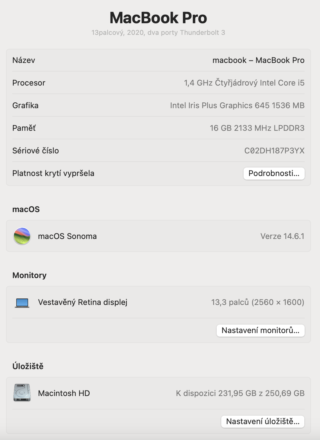Click the macOS Sonoma label
The width and height of the screenshot is (320, 440).
click(67, 236)
